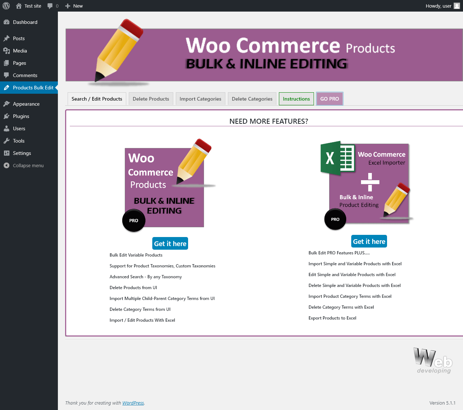Go to Posts in the sidebar
Screen dimensions: 463x410
(29, 38)
